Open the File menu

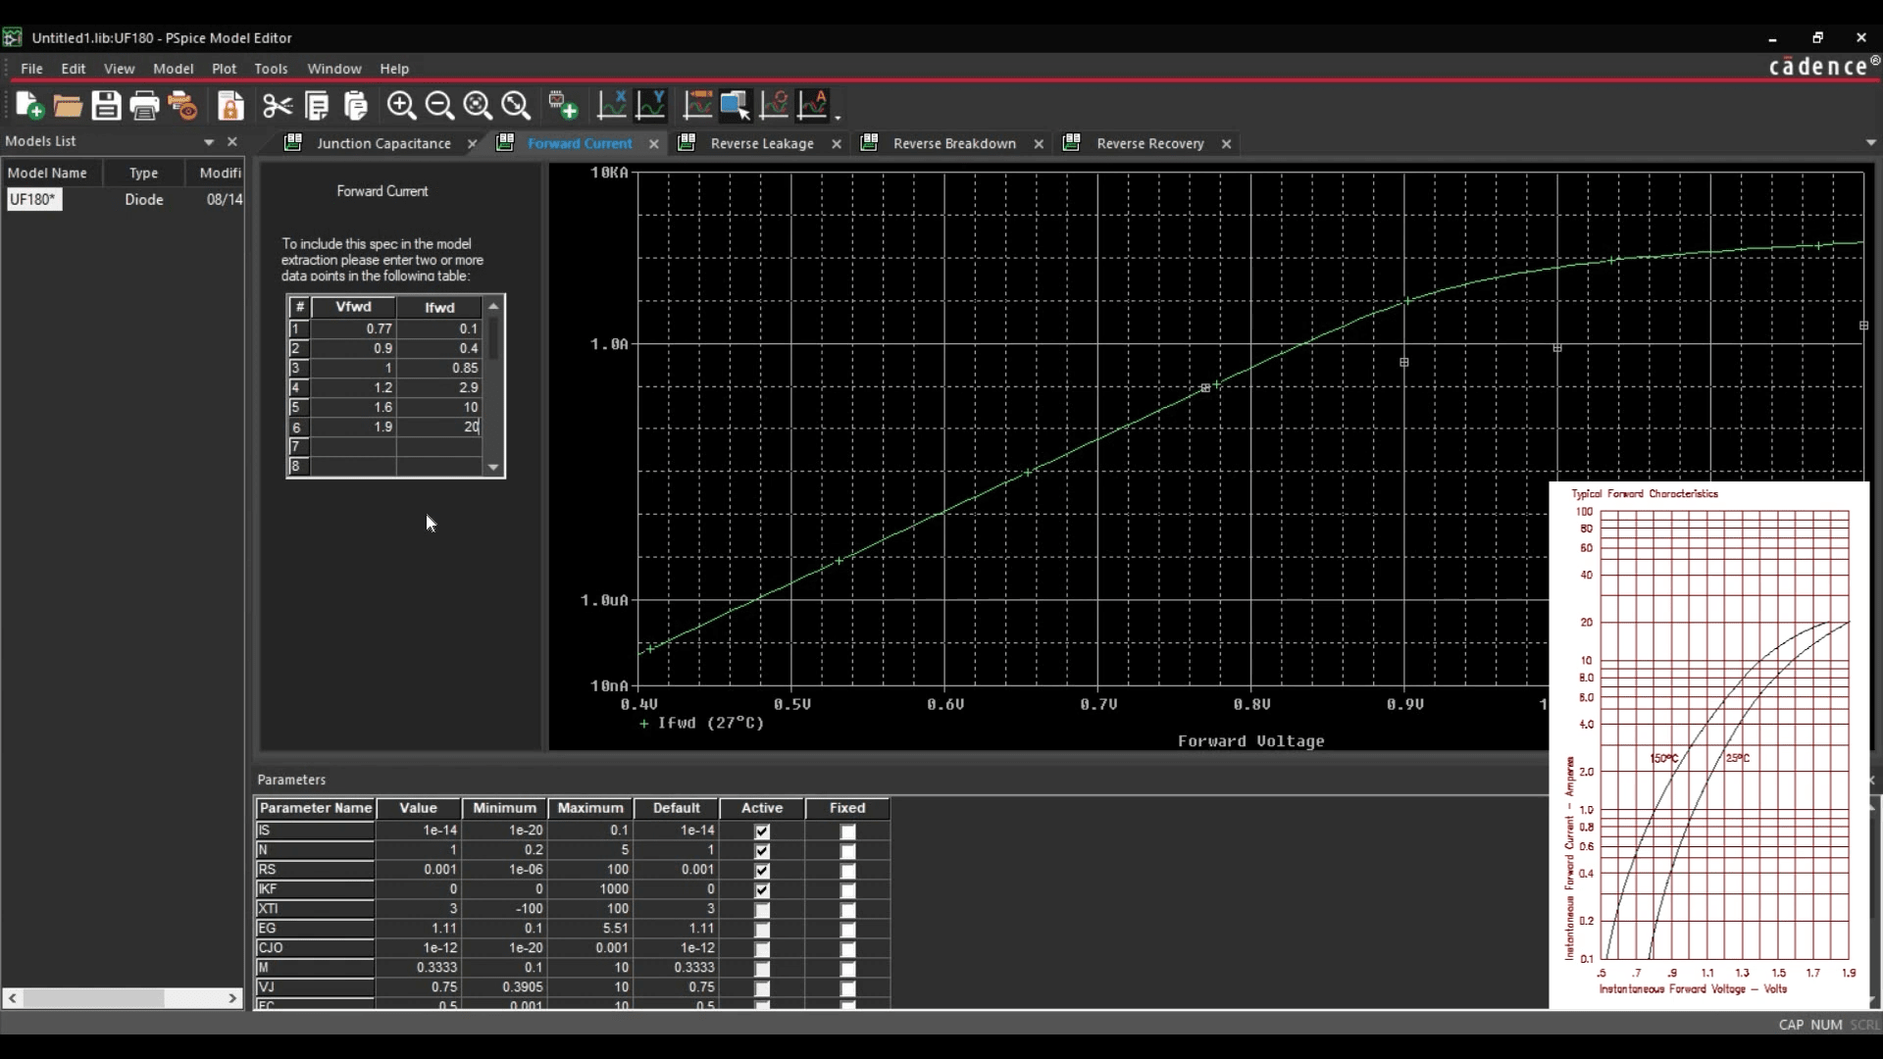(x=31, y=69)
